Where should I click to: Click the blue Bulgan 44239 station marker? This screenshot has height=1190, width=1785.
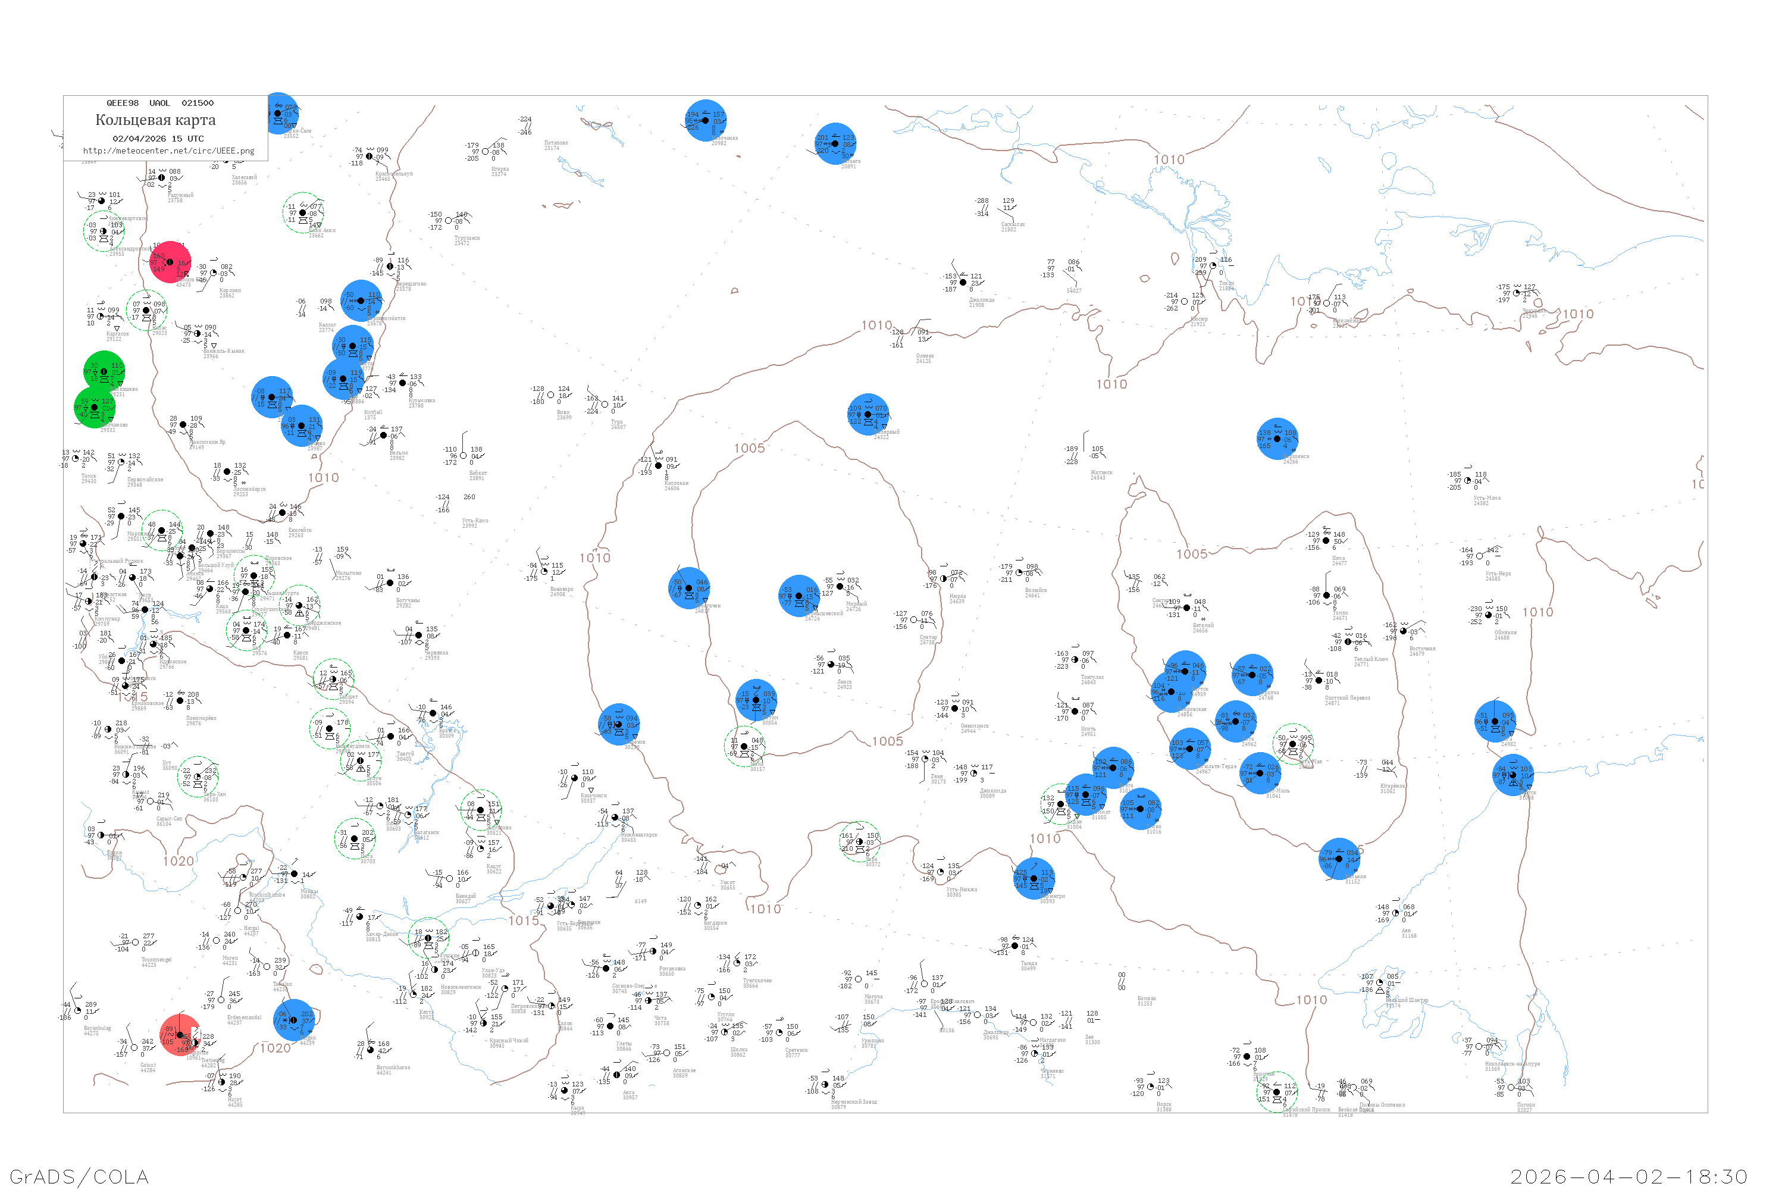(294, 1020)
